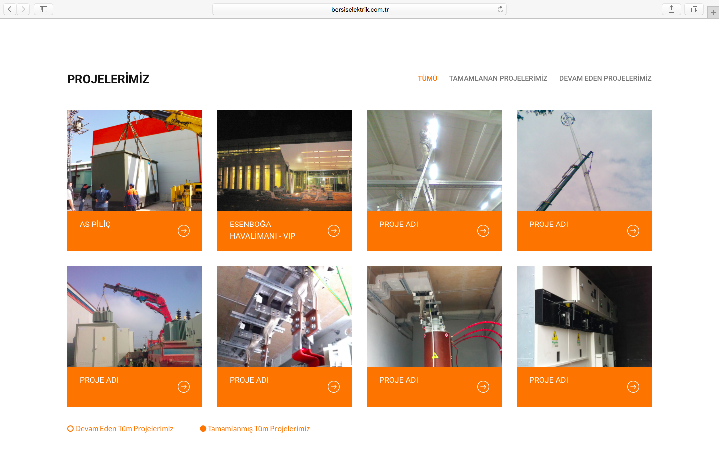Open AS PİLİÇ project photo
The width and height of the screenshot is (719, 449).
click(135, 161)
